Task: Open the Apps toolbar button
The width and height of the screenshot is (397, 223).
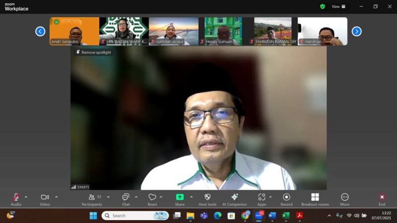Action: pyautogui.click(x=262, y=200)
